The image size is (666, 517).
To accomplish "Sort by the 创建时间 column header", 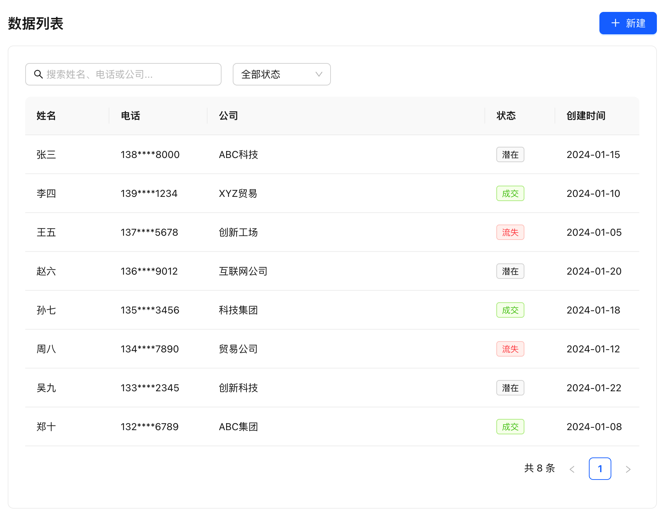I will 585,116.
